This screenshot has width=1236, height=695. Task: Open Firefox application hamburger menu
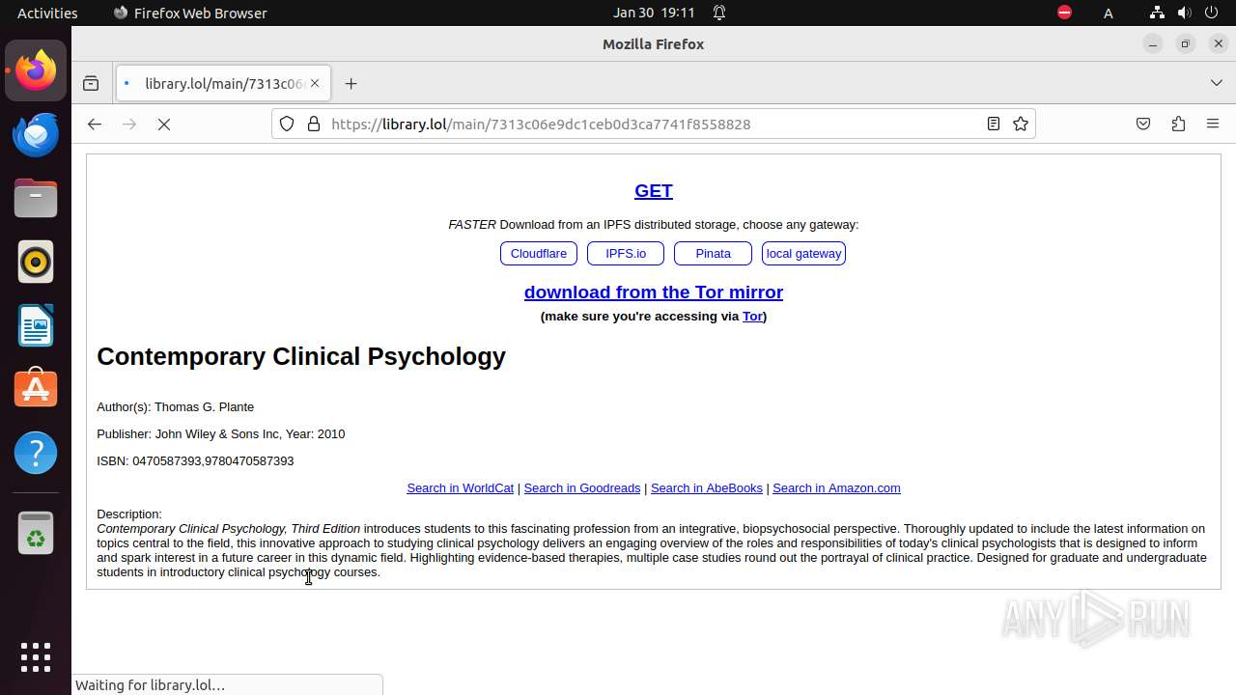pos(1213,125)
